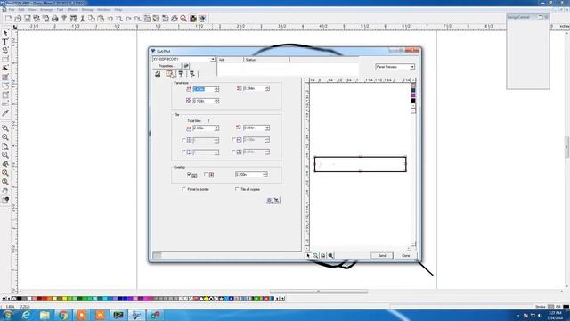The image size is (570, 321).
Task: Enable first disabled Tile row checkbox, right column
Action: click(233, 139)
